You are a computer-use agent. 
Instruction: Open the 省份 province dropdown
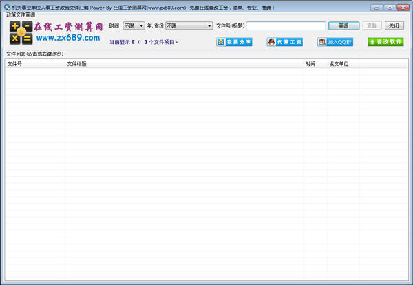[x=189, y=26]
